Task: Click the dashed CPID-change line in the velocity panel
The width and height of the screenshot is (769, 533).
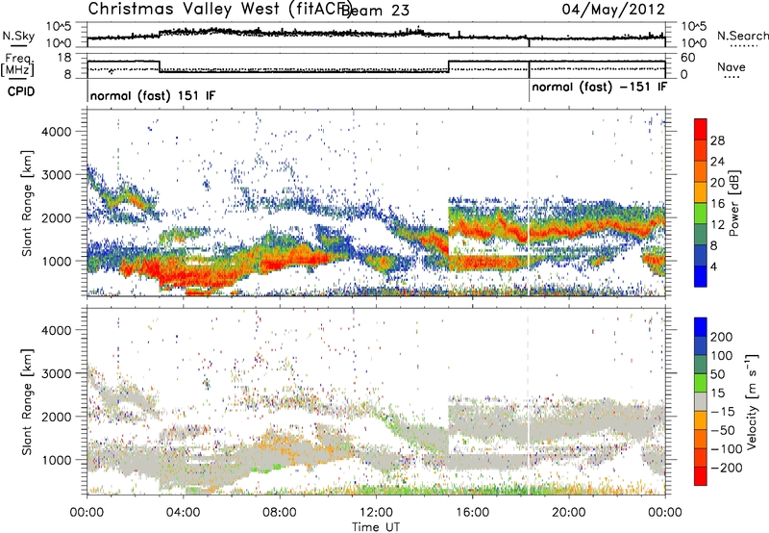Action: 529,401
